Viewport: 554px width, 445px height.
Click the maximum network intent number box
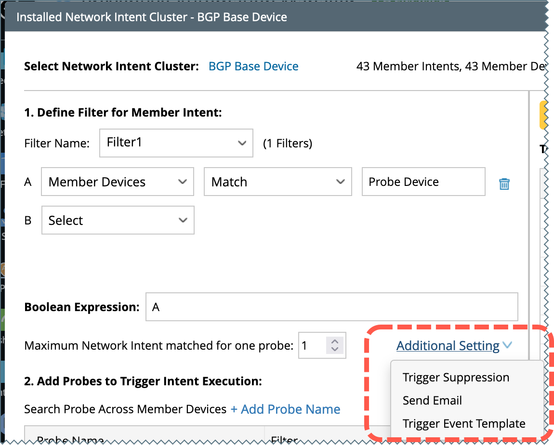pos(312,345)
